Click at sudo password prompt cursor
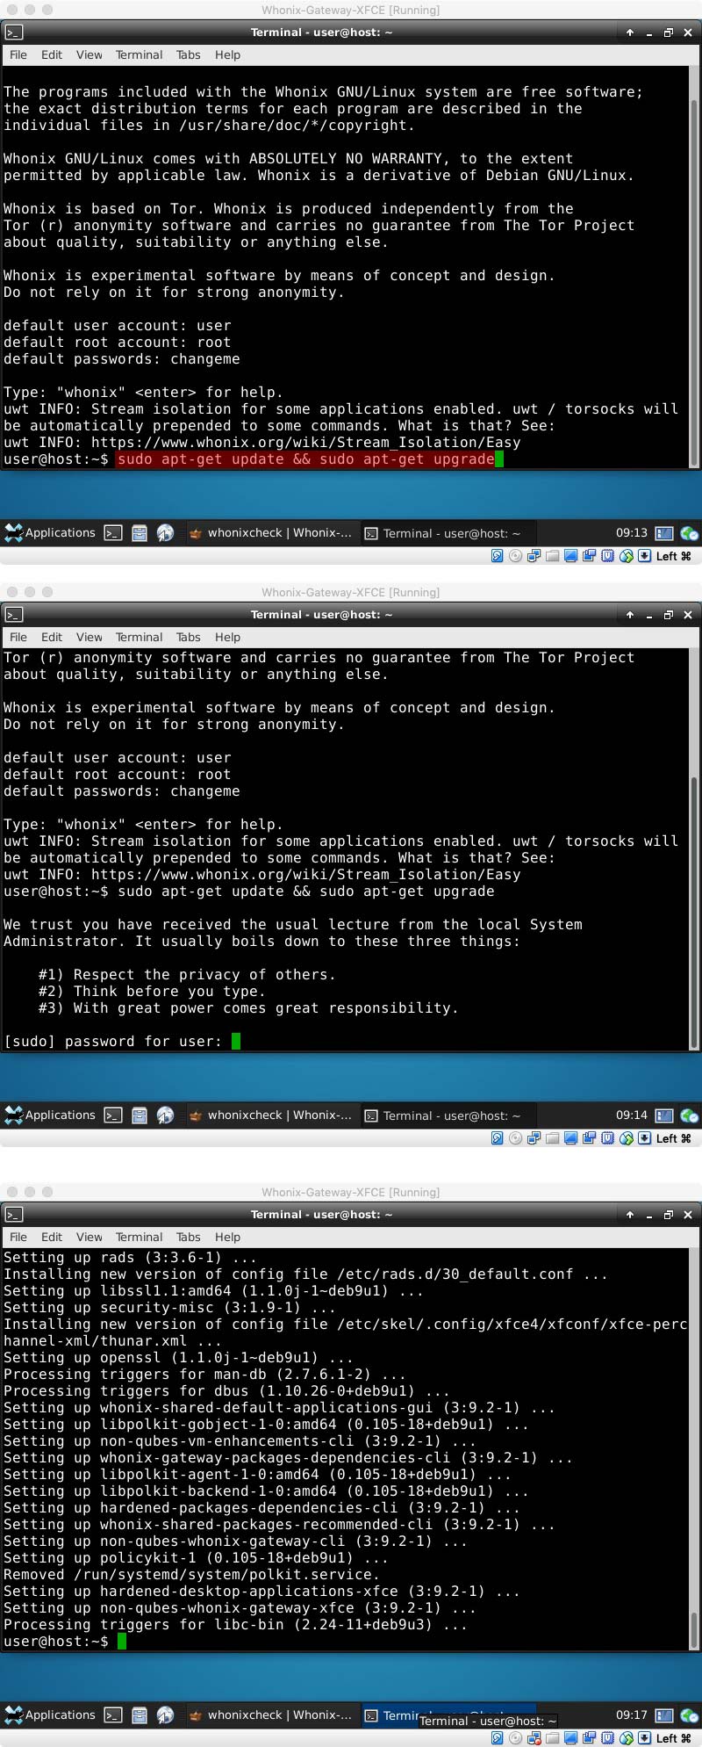Image resolution: width=702 pixels, height=1747 pixels. 236,1041
